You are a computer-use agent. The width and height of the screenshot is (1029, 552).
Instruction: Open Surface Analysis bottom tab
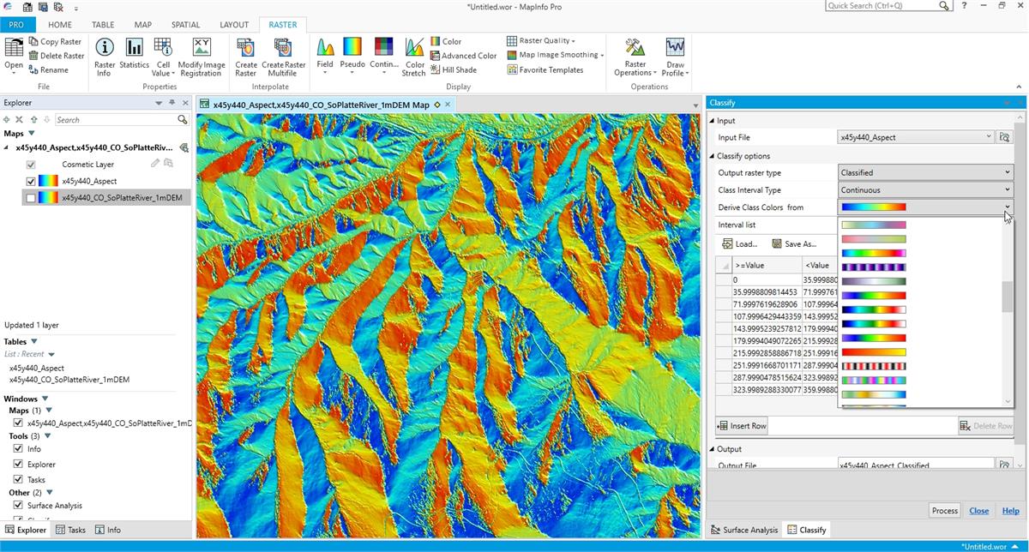pos(743,530)
